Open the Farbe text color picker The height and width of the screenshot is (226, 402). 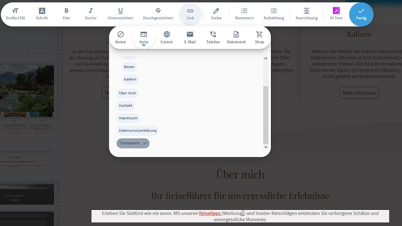[x=216, y=14]
